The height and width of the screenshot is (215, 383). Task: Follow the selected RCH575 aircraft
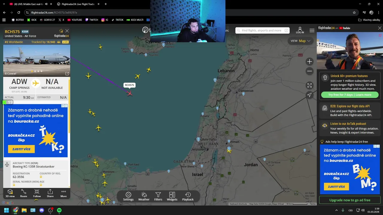coord(37,193)
